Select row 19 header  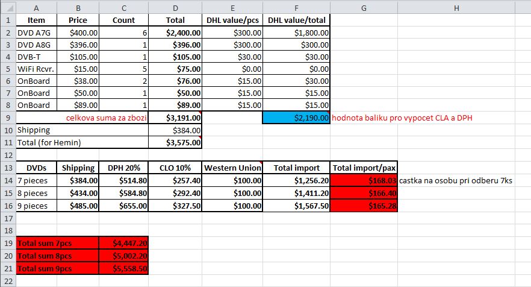7,243
